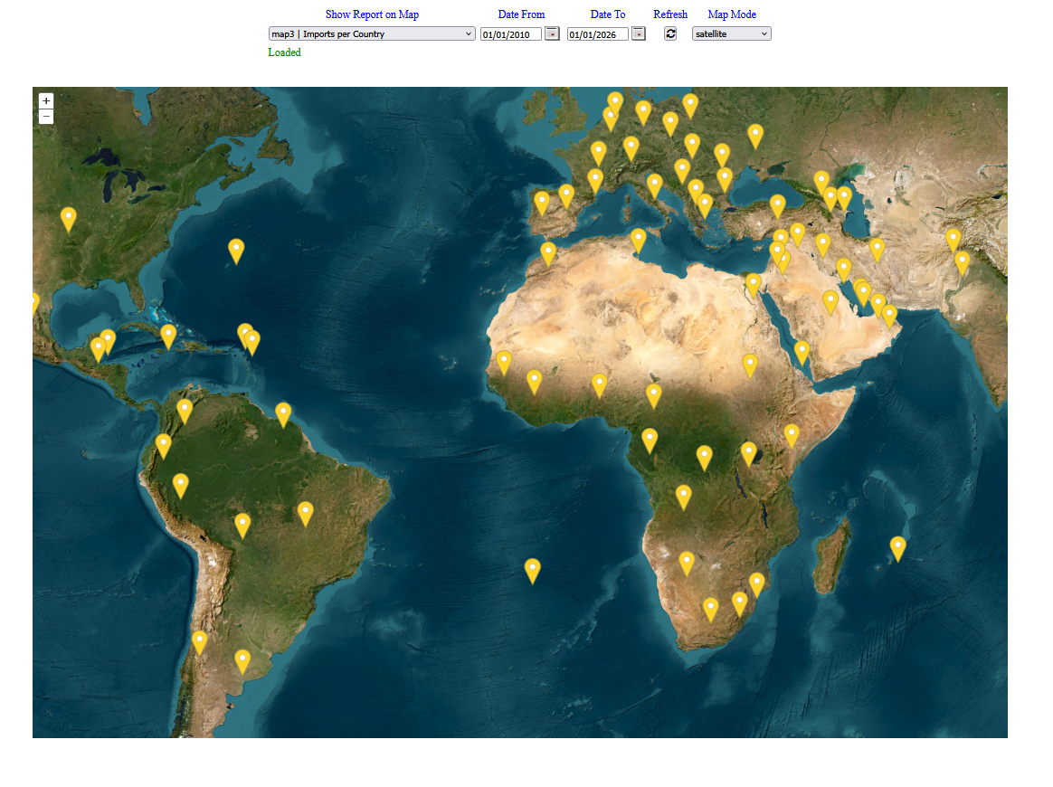The height and width of the screenshot is (787, 1053).
Task: Open the calendar picker beside Date From
Action: [x=552, y=33]
